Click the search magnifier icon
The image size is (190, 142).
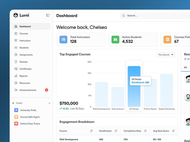click(x=124, y=16)
